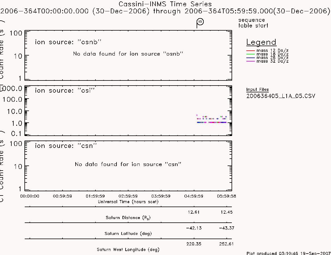Click the "sequence table start" label

(x=253, y=23)
